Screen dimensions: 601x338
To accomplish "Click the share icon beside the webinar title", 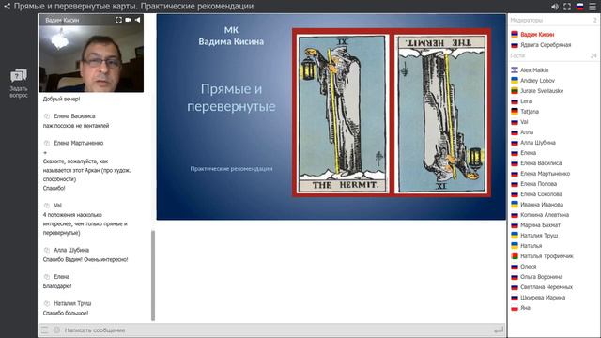I will [7, 7].
